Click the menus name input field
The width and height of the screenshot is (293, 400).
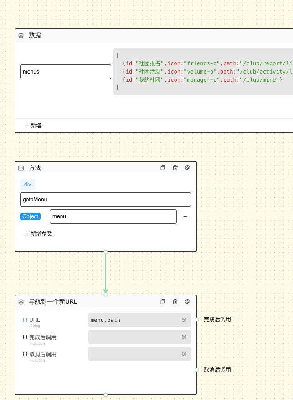point(66,72)
